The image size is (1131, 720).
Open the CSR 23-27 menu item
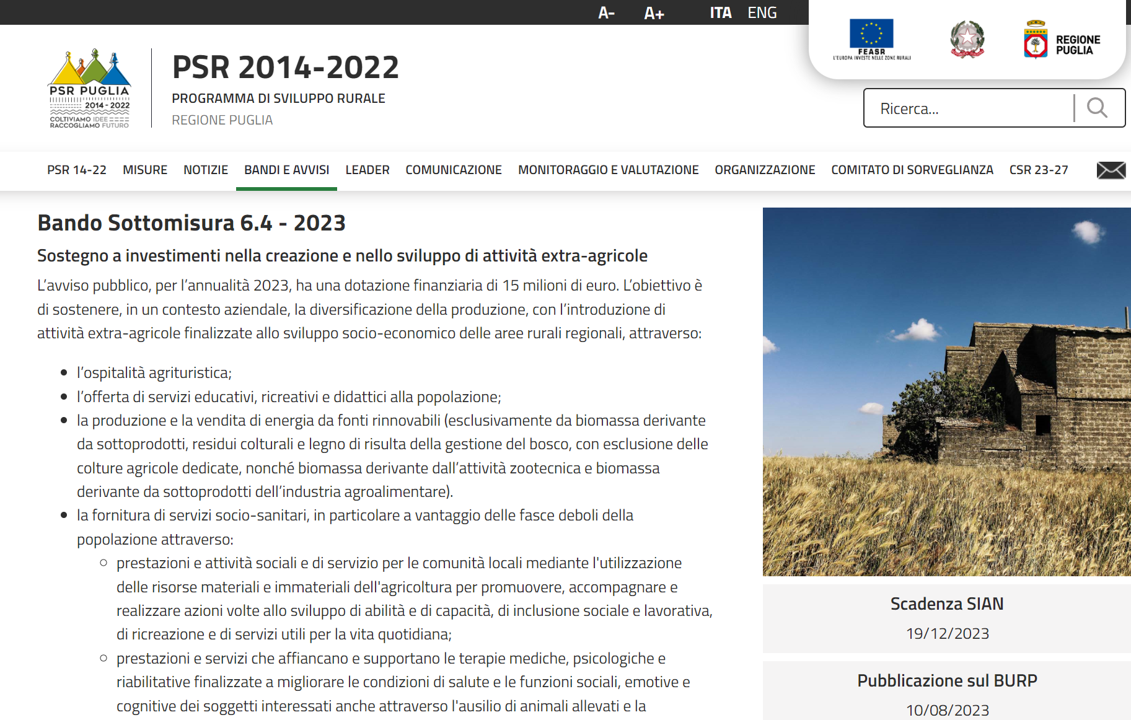coord(1039,170)
